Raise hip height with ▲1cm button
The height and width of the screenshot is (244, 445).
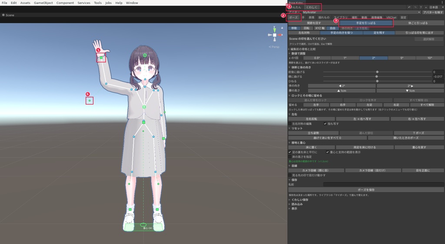(x=342, y=91)
